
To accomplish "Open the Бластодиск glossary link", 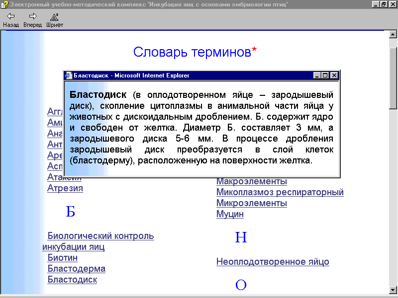I will coord(72,280).
